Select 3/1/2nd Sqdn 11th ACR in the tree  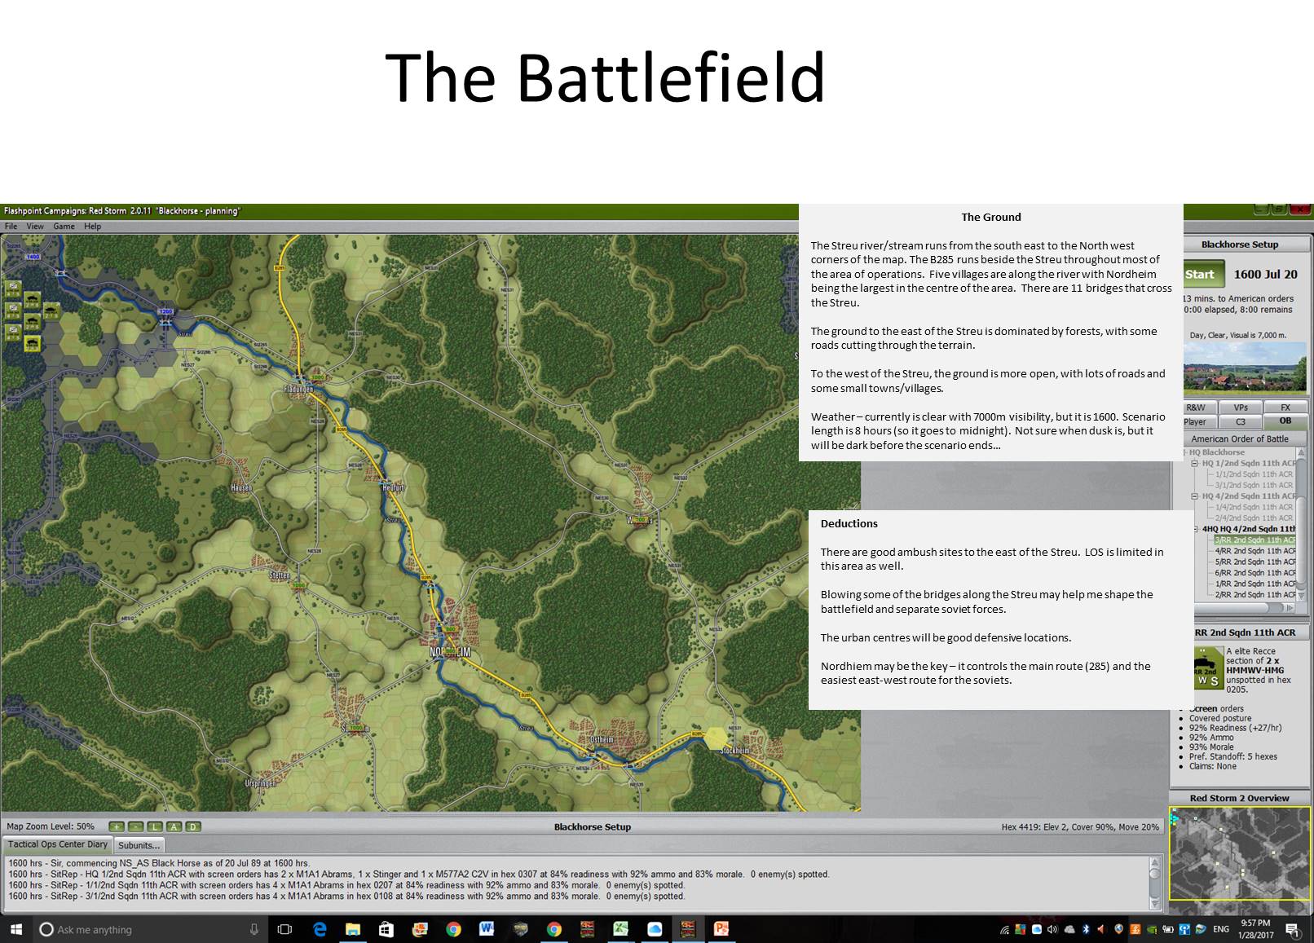point(1254,485)
